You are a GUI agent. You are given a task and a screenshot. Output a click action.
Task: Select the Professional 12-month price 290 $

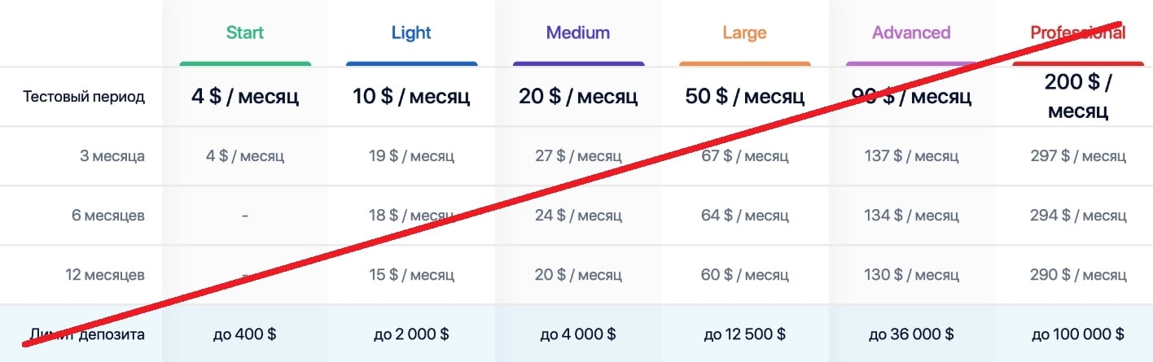[x=1077, y=275]
